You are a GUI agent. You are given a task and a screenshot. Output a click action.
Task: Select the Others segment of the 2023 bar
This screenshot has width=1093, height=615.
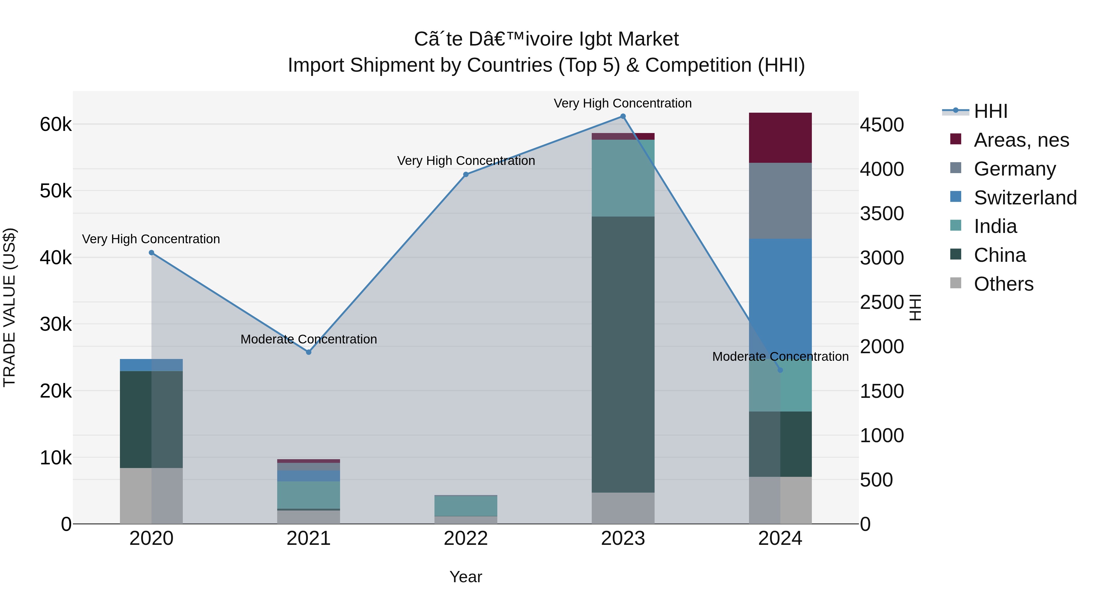[623, 508]
